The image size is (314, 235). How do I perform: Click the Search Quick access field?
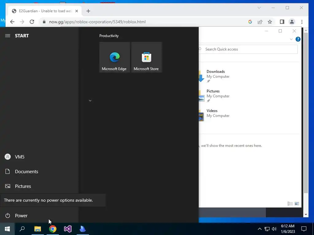pyautogui.click(x=248, y=49)
